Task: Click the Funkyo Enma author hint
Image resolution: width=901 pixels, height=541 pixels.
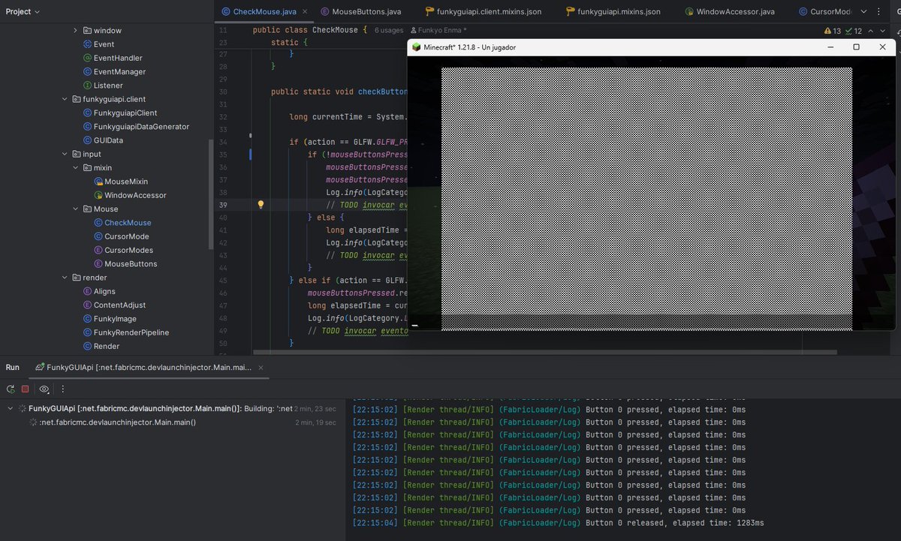Action: (437, 31)
